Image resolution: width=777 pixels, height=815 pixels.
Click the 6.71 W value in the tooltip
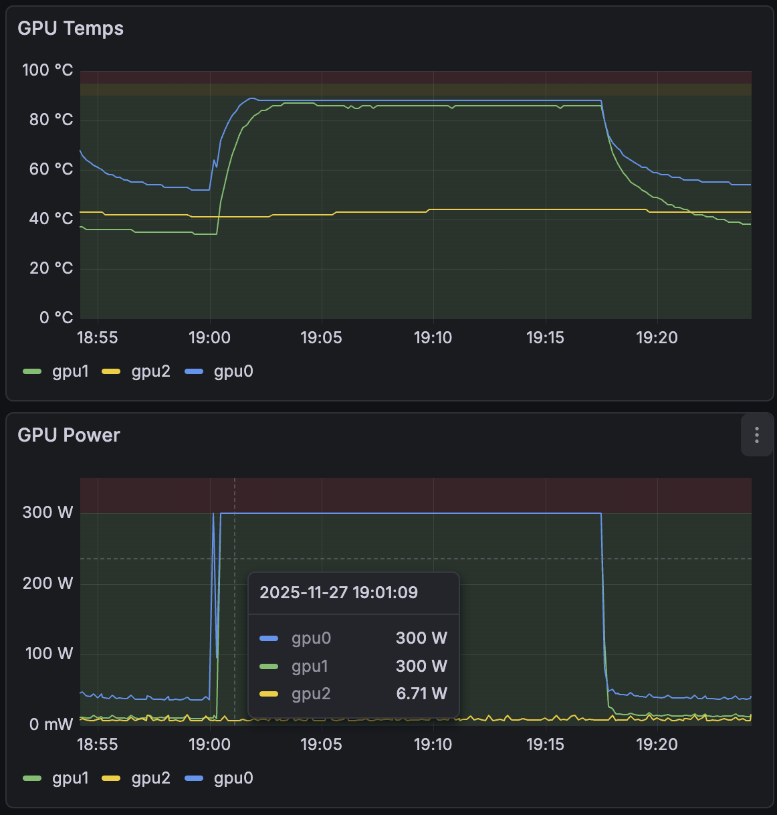pyautogui.click(x=421, y=694)
